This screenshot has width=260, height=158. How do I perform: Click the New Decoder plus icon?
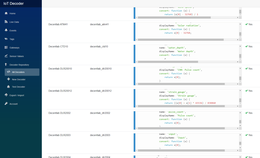(x=8, y=79)
